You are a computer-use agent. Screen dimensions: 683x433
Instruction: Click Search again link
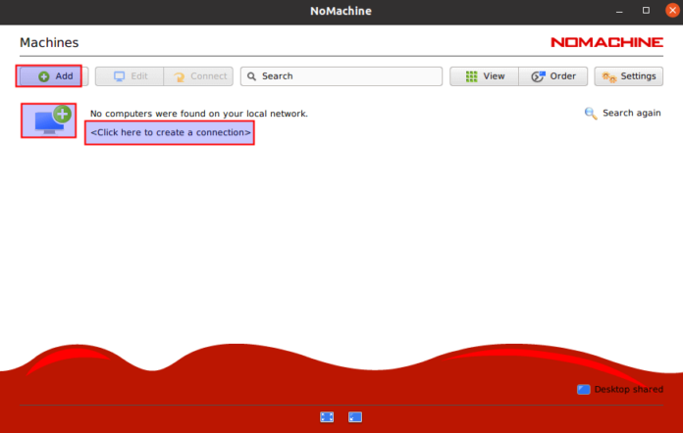point(632,113)
